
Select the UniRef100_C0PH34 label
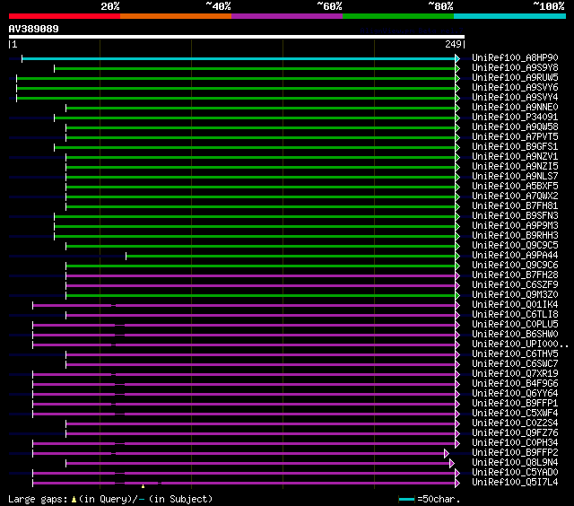pos(515,443)
